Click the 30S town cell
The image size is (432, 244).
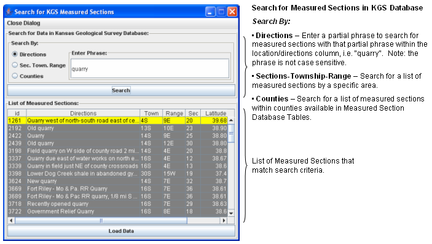(151, 174)
